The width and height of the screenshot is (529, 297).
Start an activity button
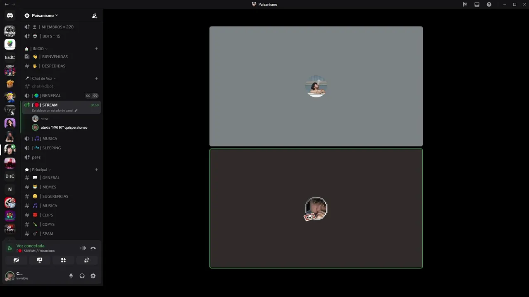63,260
